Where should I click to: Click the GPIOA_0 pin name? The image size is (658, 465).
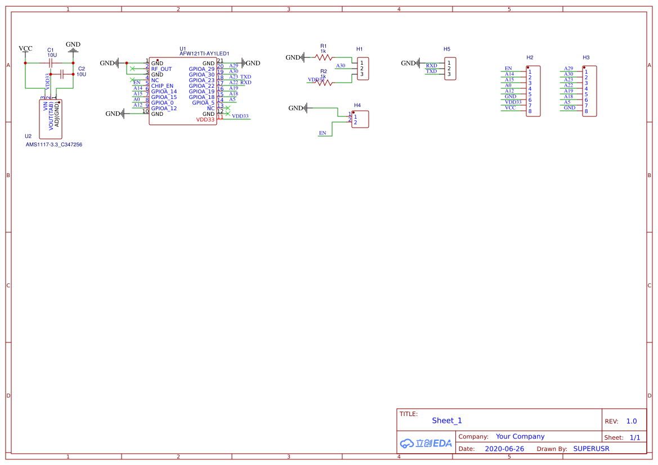[163, 103]
